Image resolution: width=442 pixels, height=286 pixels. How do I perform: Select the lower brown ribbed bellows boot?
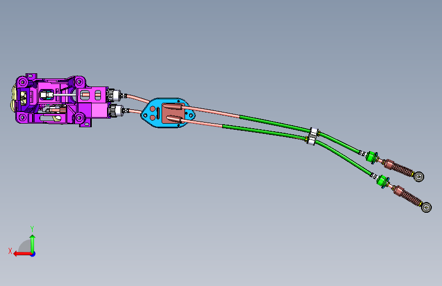[x=407, y=195]
